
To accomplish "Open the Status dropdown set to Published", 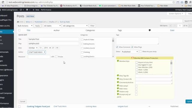I will point(130,52).
